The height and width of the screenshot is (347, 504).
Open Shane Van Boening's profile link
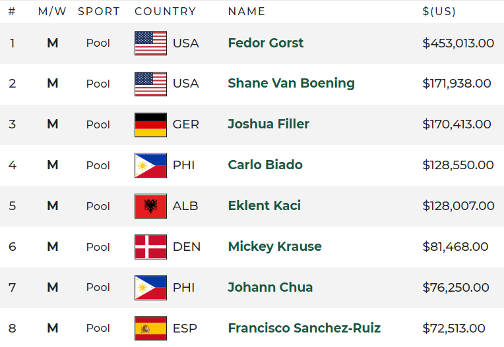click(x=291, y=84)
